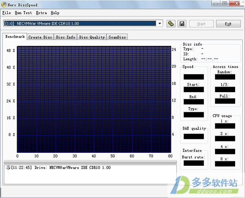The image size is (245, 198).
Task: Click the Full access time field
Action: [225, 101]
